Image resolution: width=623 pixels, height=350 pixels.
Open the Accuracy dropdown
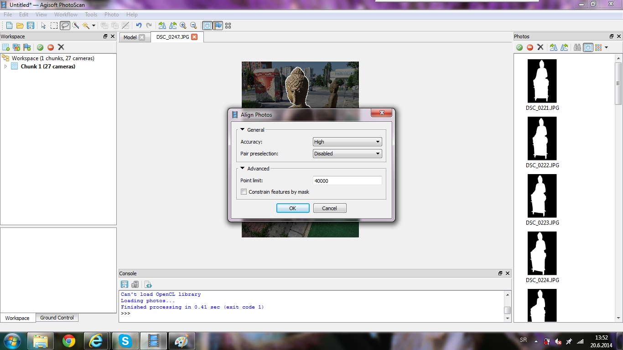point(347,142)
